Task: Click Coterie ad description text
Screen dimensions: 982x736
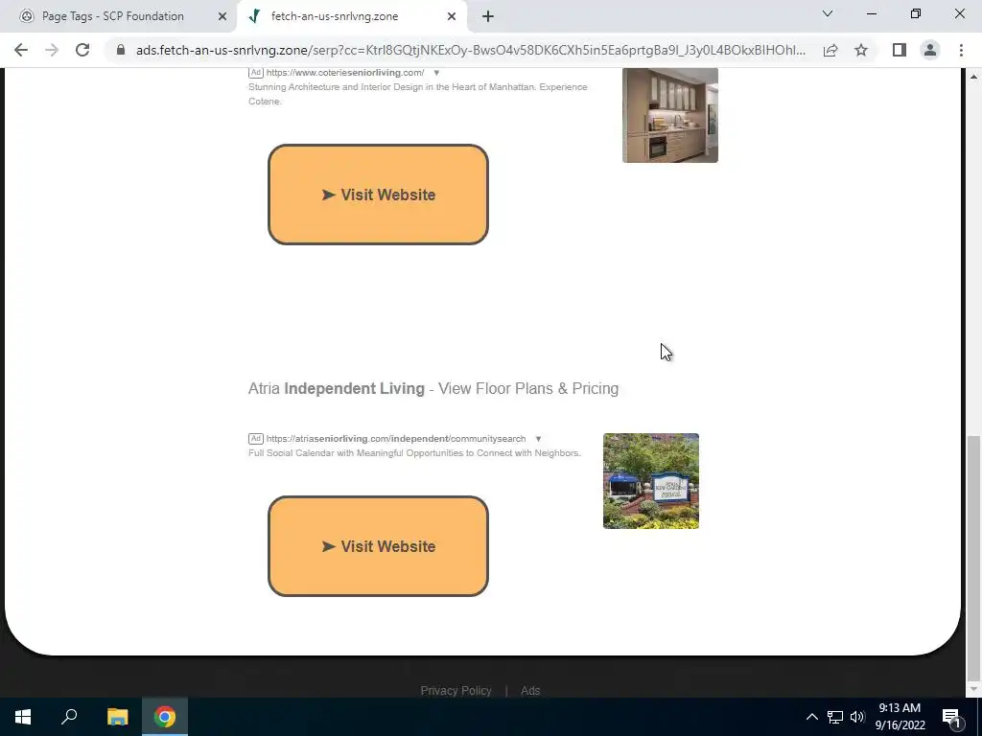Action: click(418, 94)
